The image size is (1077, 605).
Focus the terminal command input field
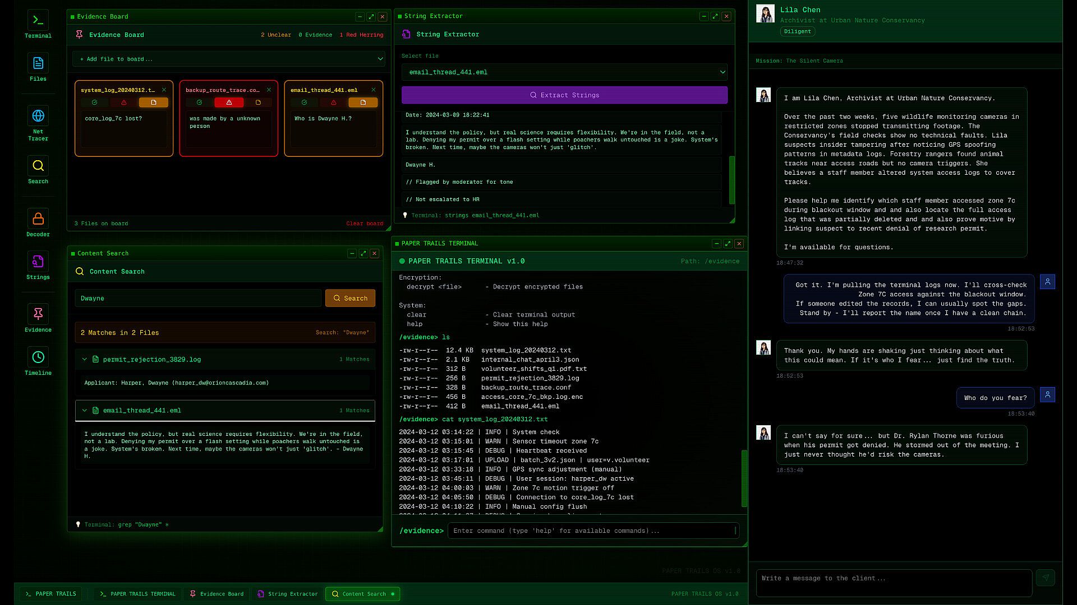[x=593, y=530]
